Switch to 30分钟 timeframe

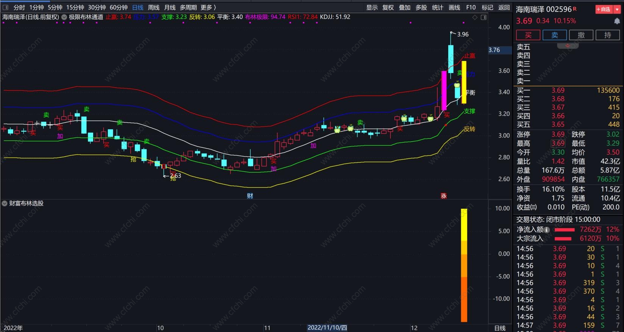tap(97, 7)
